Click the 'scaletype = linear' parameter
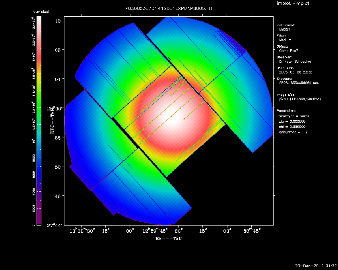Viewport: 338px width, 270px height. click(x=294, y=116)
